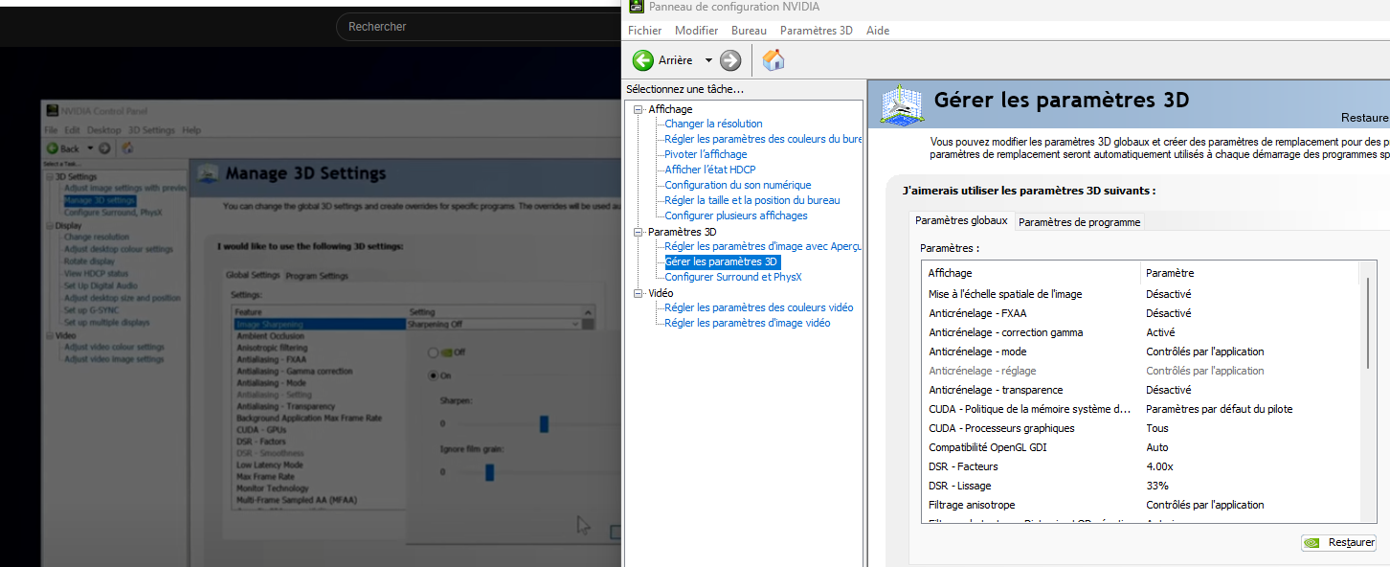The height and width of the screenshot is (567, 1390).
Task: Collapse Video node in background panel
Action: tap(50, 335)
